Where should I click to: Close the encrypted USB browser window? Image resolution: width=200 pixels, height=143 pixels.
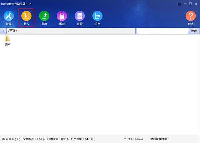click(x=196, y=4)
